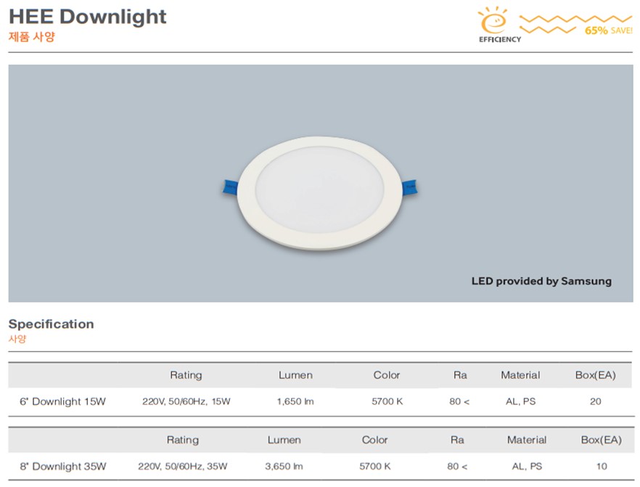Image resolution: width=640 pixels, height=487 pixels.
Task: Select the 'HEE Downlight' heading
Action: coord(87,17)
